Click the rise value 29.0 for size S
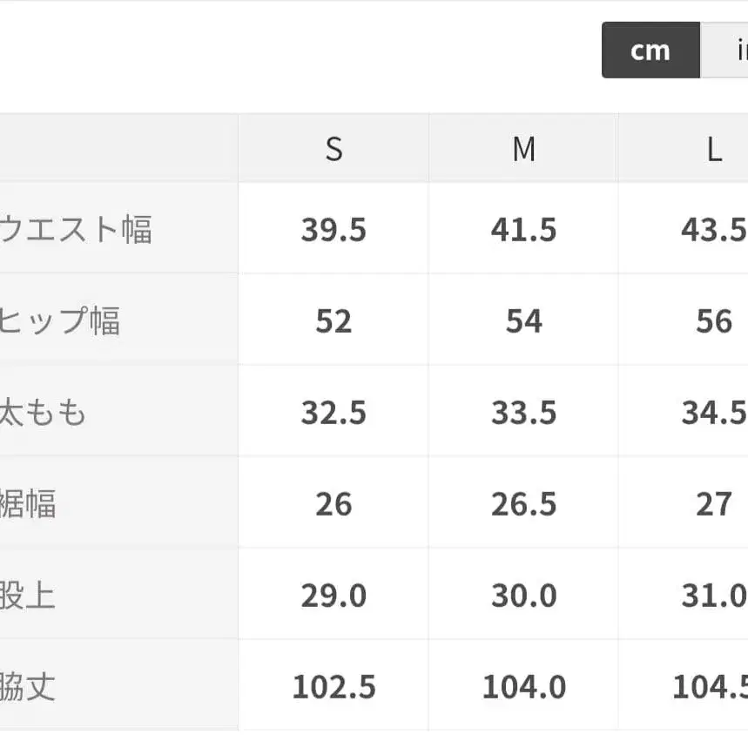Viewport: 748px width, 748px height. (x=334, y=594)
